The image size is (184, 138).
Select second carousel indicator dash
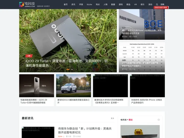(x=72, y=69)
